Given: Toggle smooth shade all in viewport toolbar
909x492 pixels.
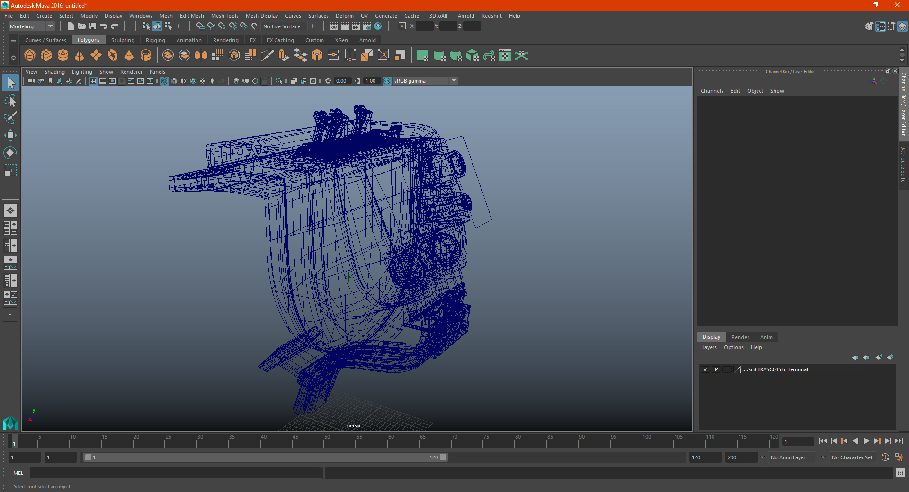Looking at the screenshot, I should [x=174, y=81].
